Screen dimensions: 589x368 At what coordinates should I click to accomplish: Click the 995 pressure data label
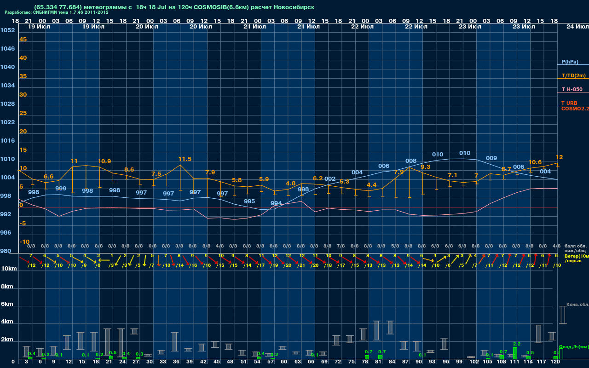coord(249,201)
